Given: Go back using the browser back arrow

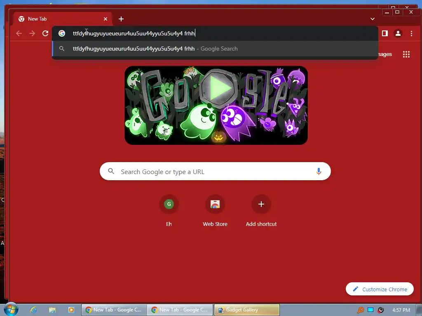Looking at the screenshot, I should click(x=19, y=33).
